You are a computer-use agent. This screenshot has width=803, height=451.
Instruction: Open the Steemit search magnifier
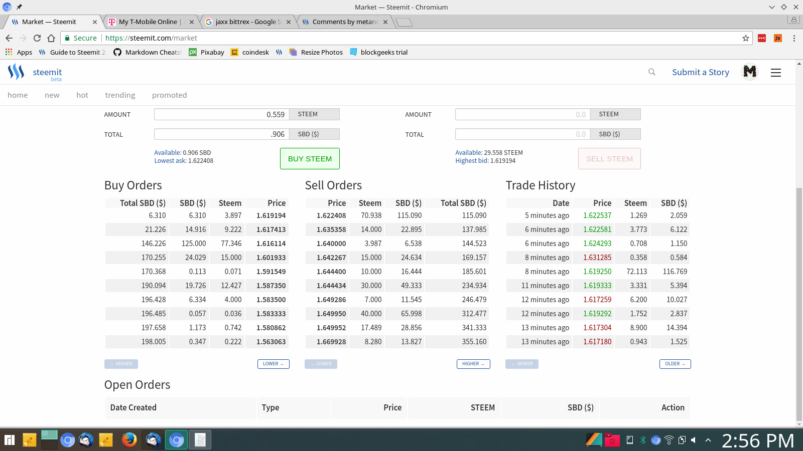(652, 72)
